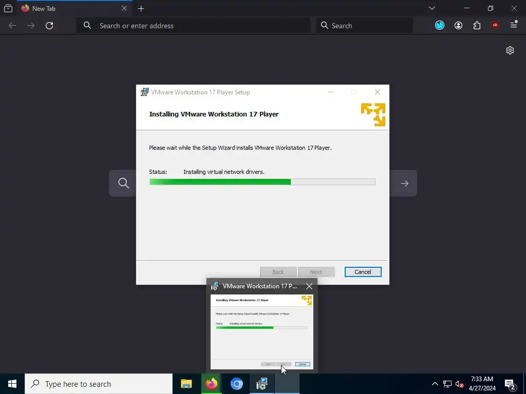Image resolution: width=526 pixels, height=394 pixels.
Task: Click the Type here to search box
Action: pyautogui.click(x=99, y=384)
